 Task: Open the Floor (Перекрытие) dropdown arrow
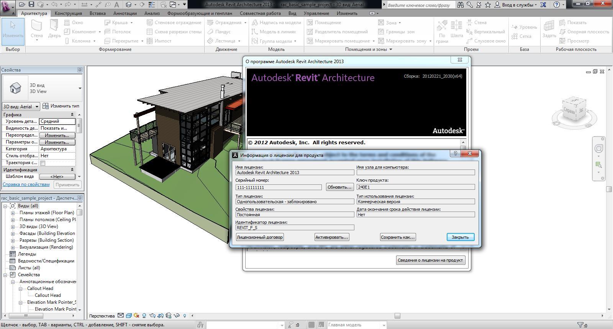click(142, 41)
